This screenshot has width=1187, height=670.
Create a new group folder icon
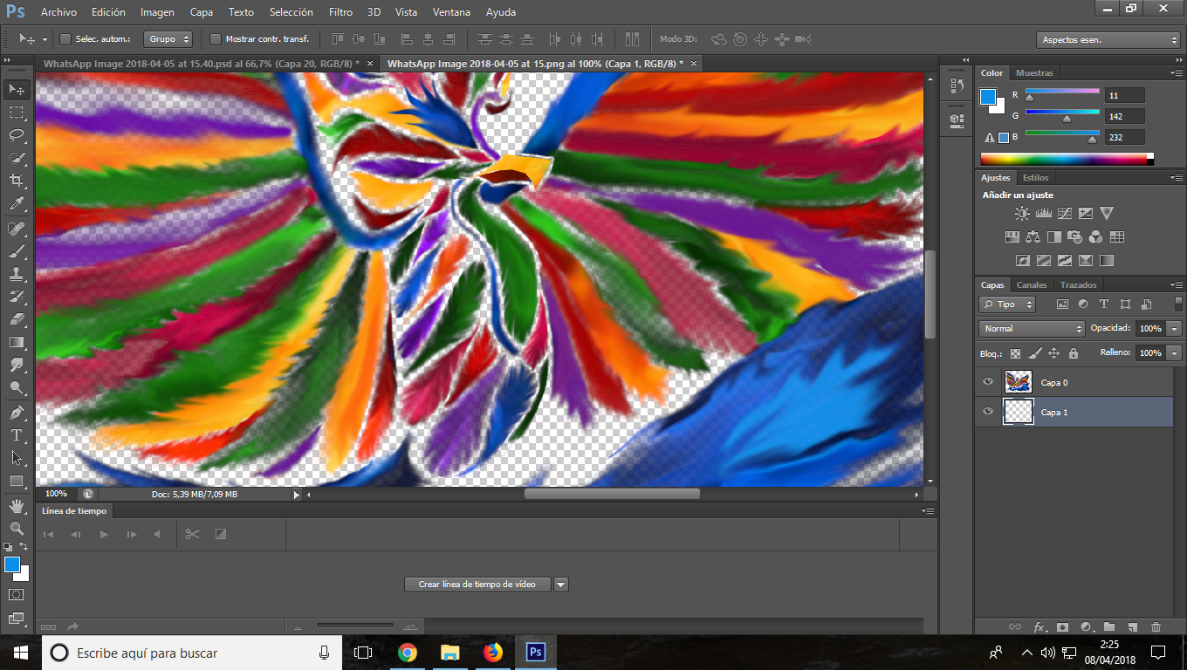click(1109, 626)
